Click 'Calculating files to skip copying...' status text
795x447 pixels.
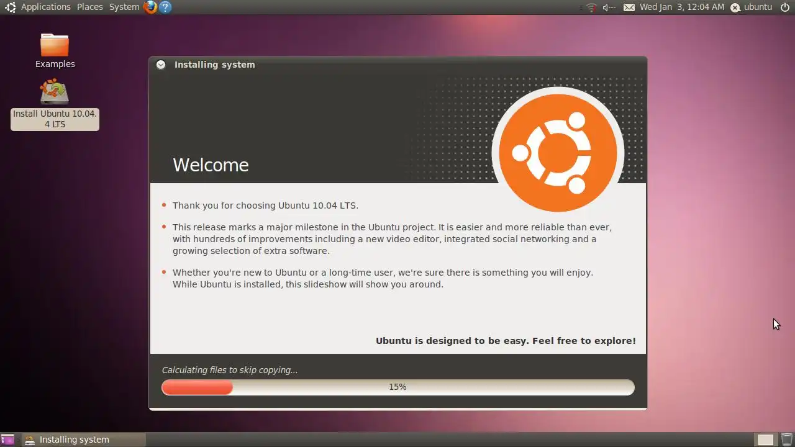(x=230, y=370)
